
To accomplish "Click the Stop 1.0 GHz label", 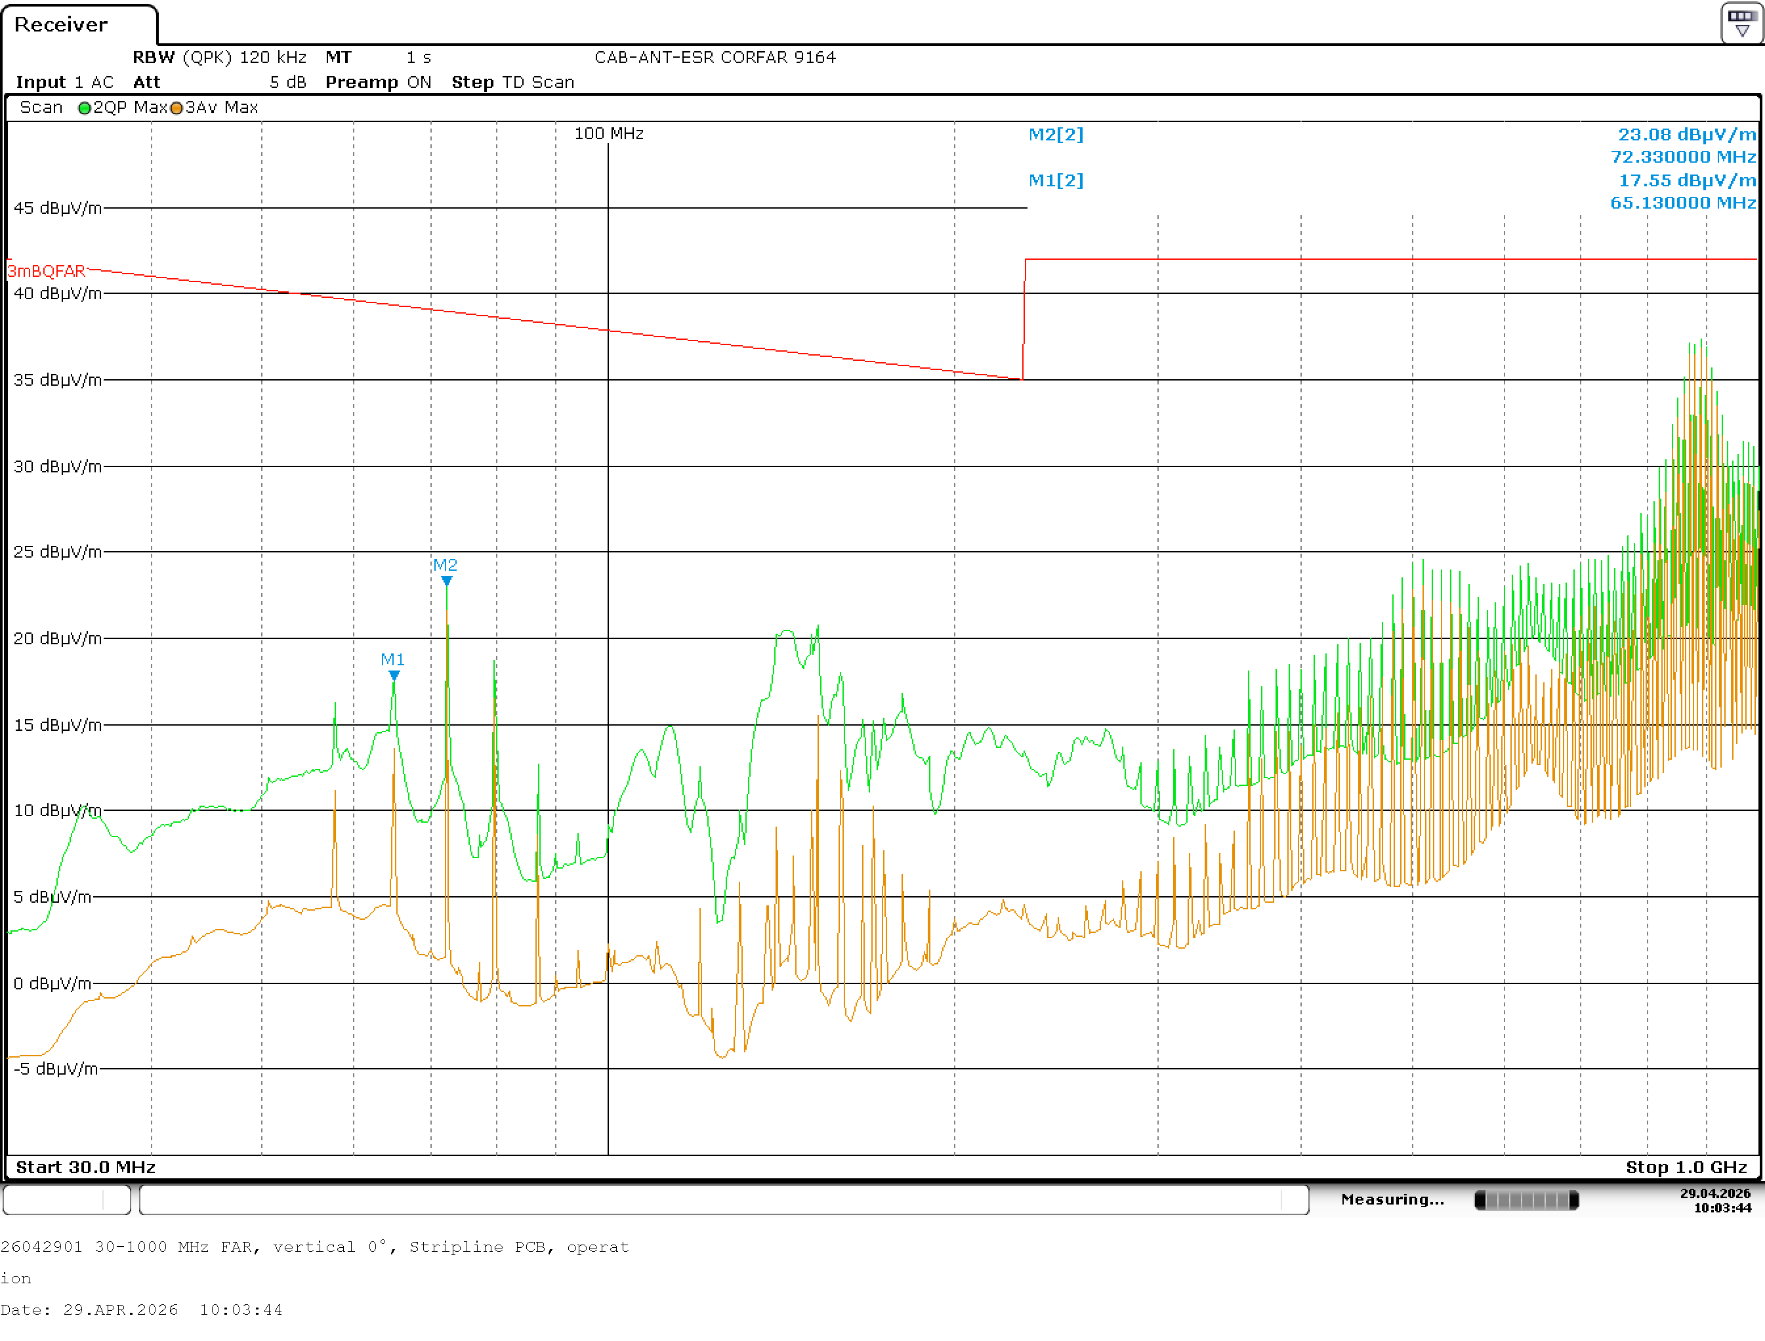I will (x=1687, y=1167).
